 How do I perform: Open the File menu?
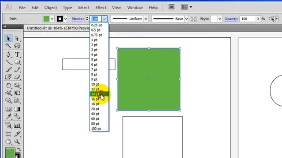tap(22, 7)
